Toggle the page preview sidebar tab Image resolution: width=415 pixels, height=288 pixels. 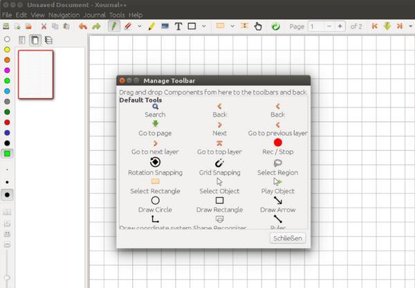click(x=35, y=40)
